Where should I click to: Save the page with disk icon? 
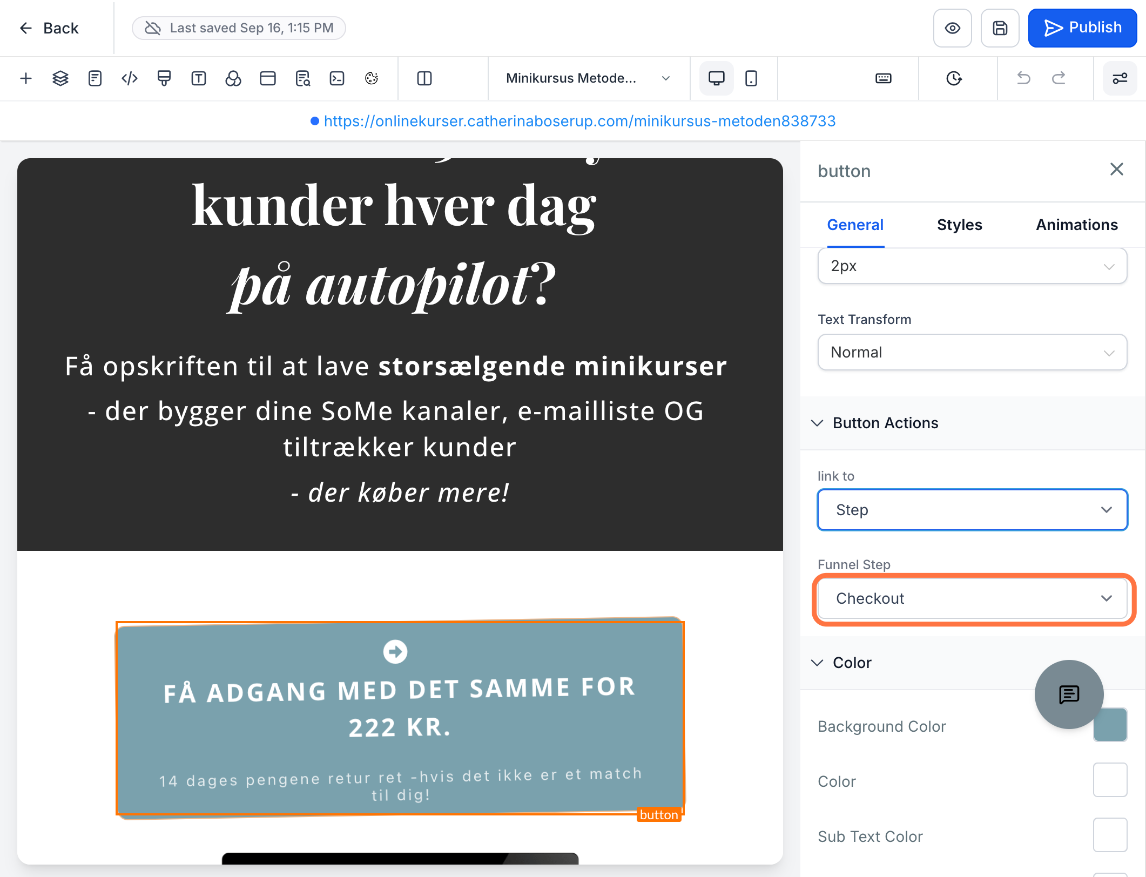click(x=1000, y=28)
